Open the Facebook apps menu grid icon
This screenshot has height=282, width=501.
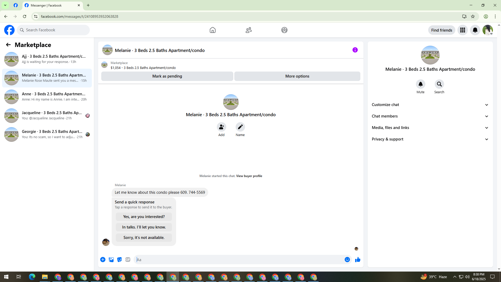[x=463, y=30]
